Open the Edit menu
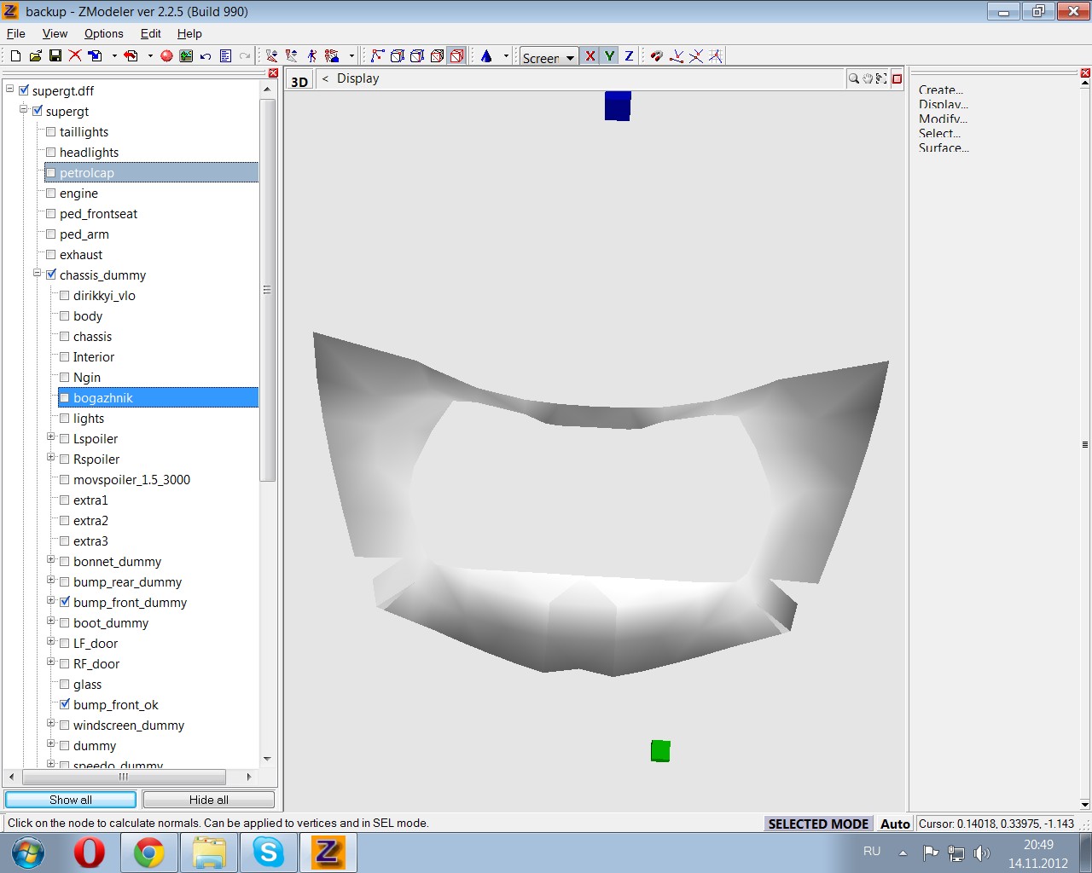Viewport: 1092px width, 873px height. (150, 33)
